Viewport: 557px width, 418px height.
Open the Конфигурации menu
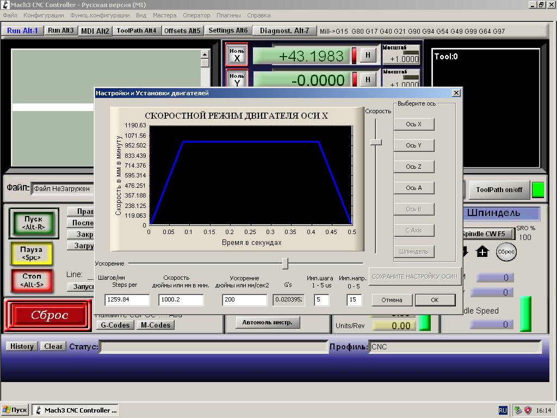point(44,15)
